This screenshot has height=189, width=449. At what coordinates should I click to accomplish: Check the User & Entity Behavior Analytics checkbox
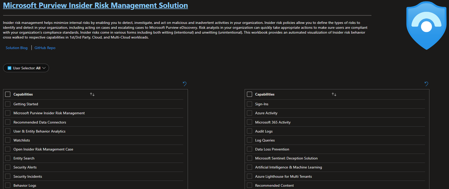[x=8, y=131]
